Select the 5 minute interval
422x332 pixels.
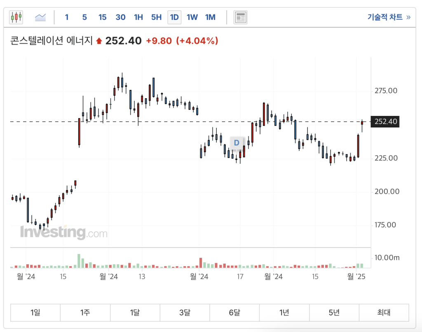pyautogui.click(x=84, y=17)
